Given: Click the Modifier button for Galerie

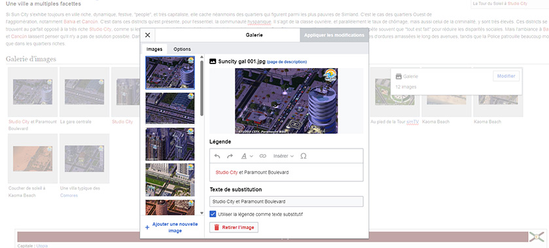Looking at the screenshot, I should [506, 76].
